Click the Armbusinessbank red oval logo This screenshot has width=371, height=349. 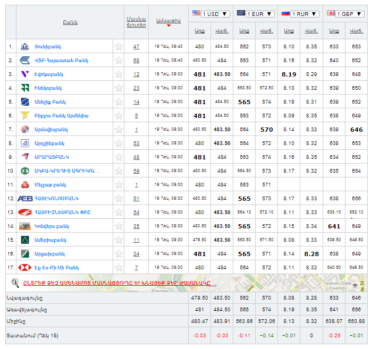click(25, 212)
